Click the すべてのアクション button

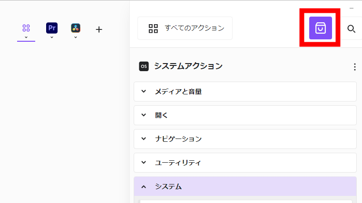[x=185, y=28]
